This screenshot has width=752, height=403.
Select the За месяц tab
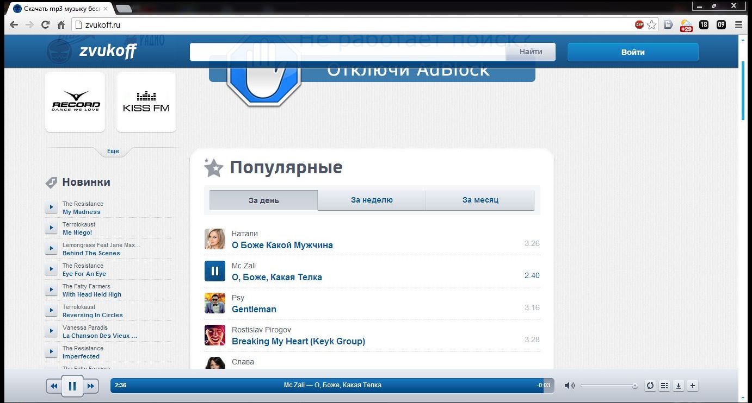pos(480,200)
